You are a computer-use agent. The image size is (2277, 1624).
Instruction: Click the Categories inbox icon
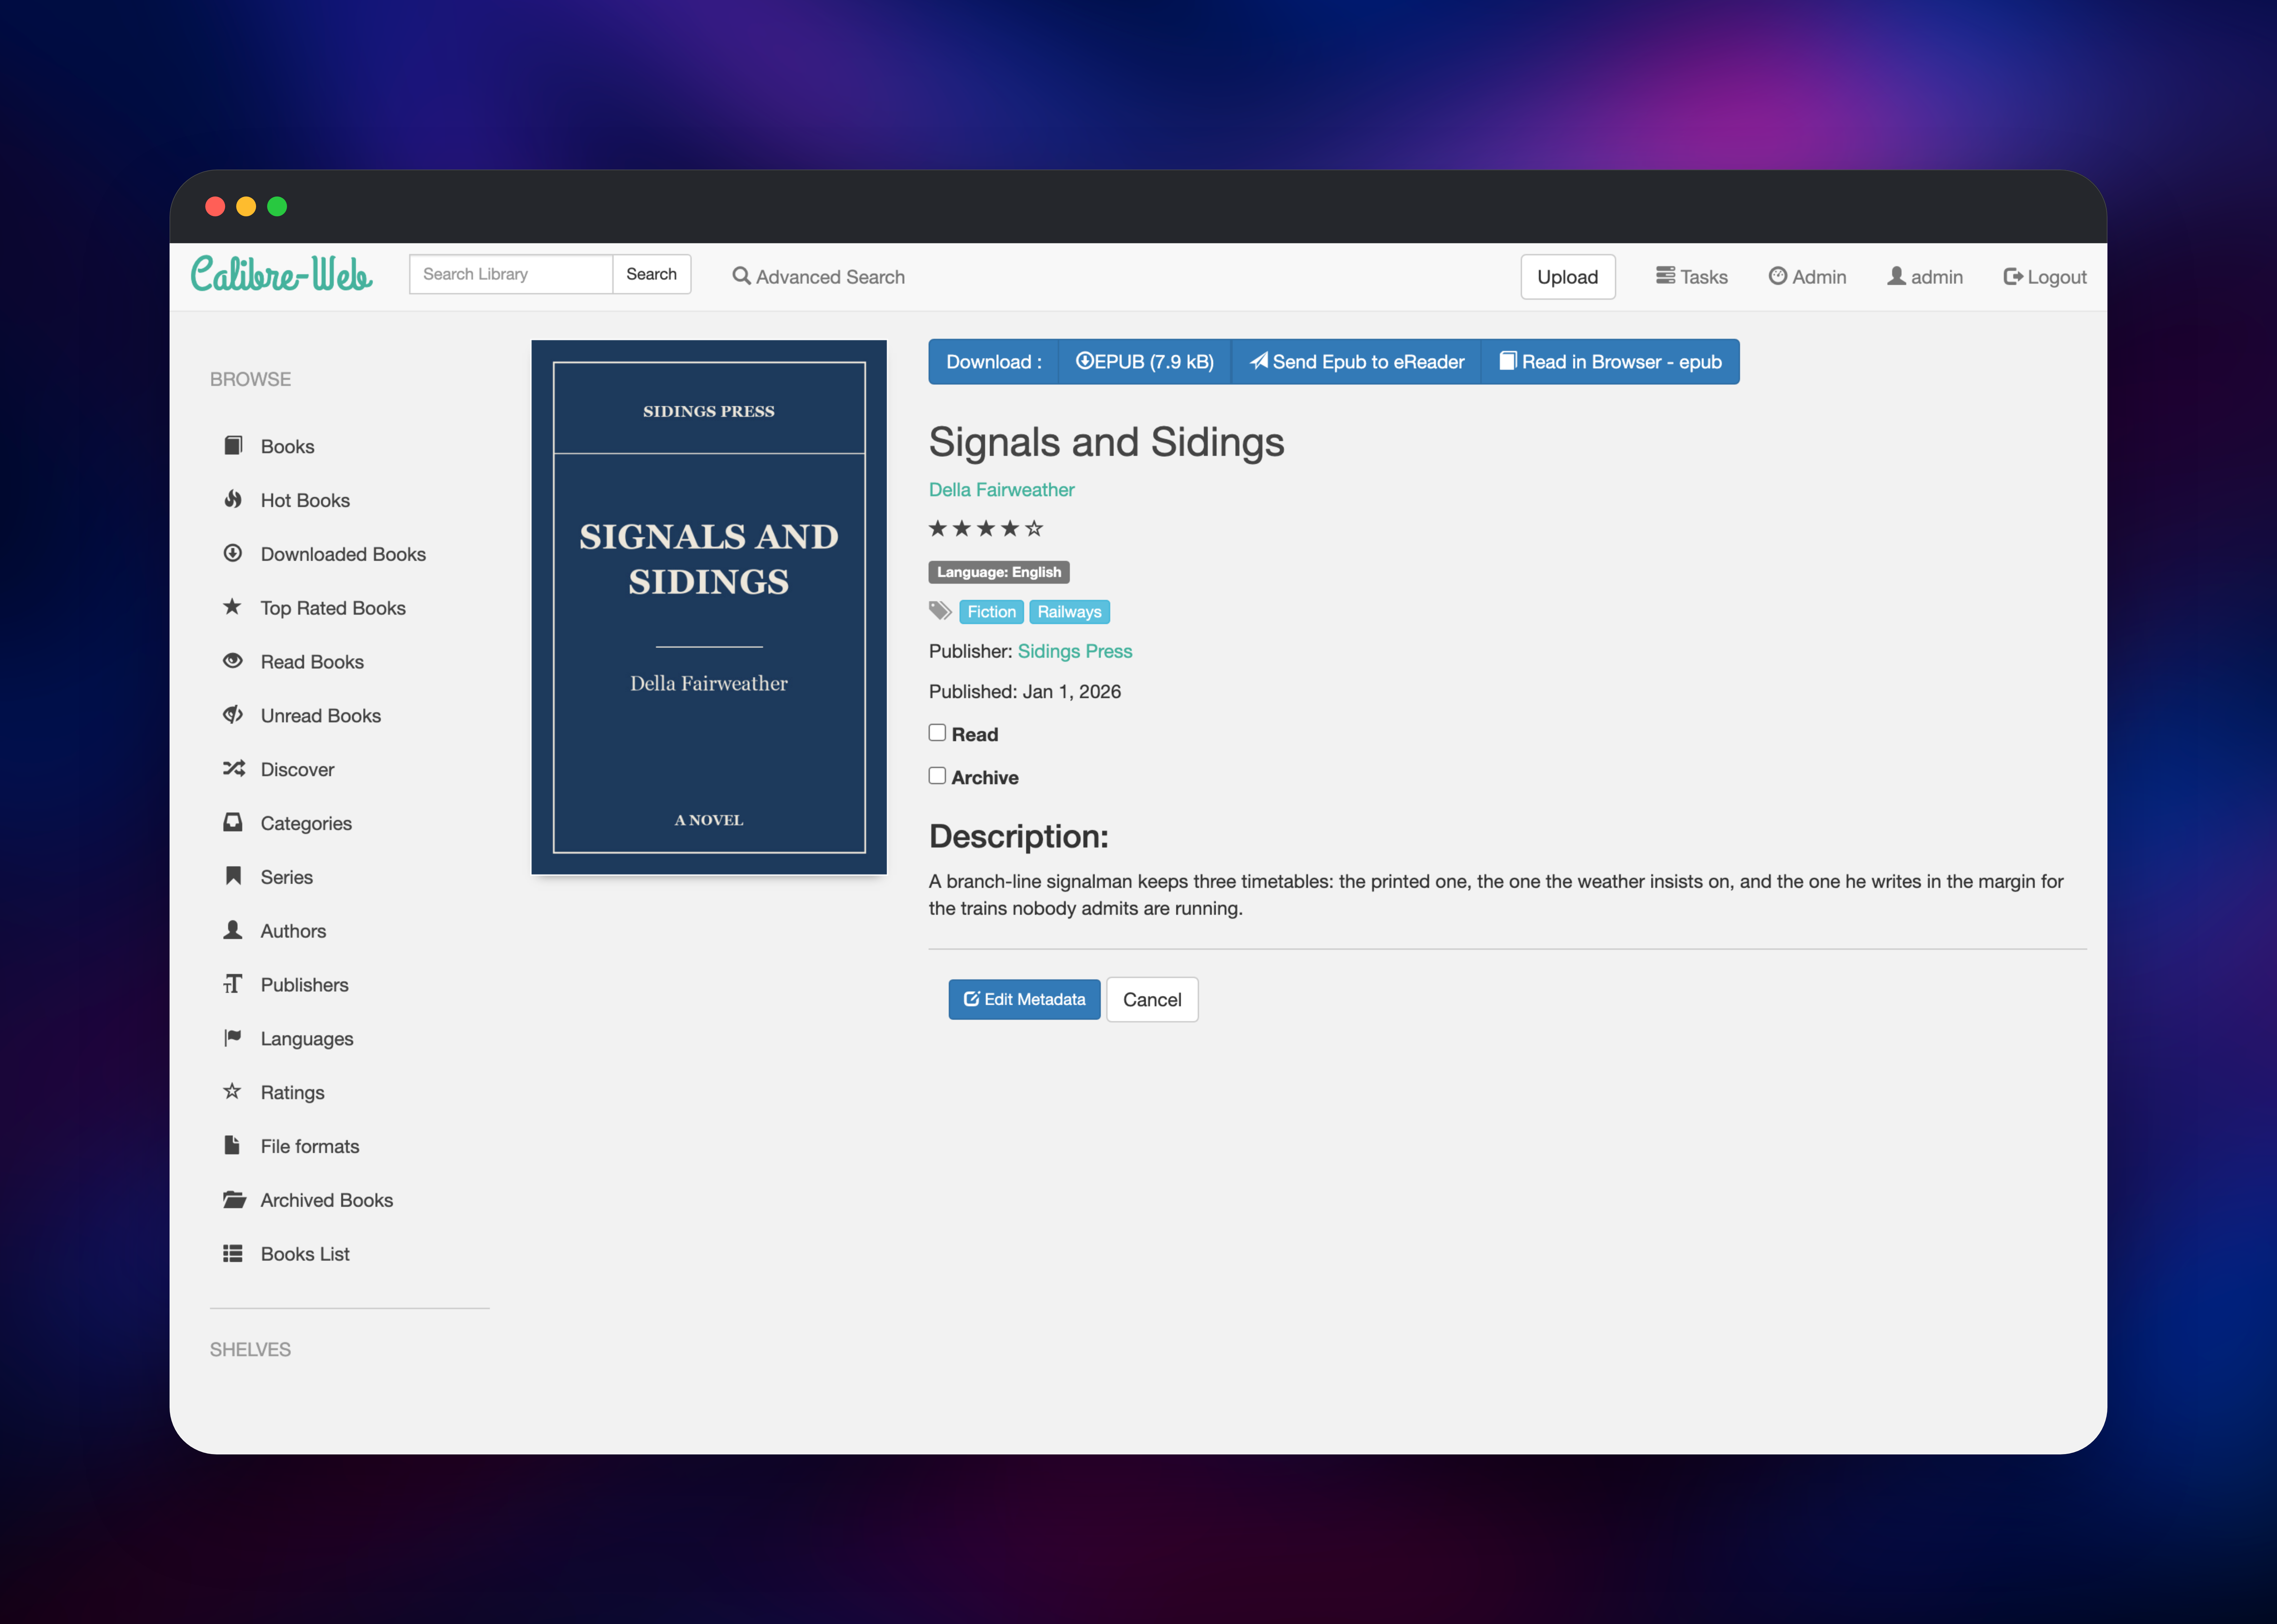point(233,822)
